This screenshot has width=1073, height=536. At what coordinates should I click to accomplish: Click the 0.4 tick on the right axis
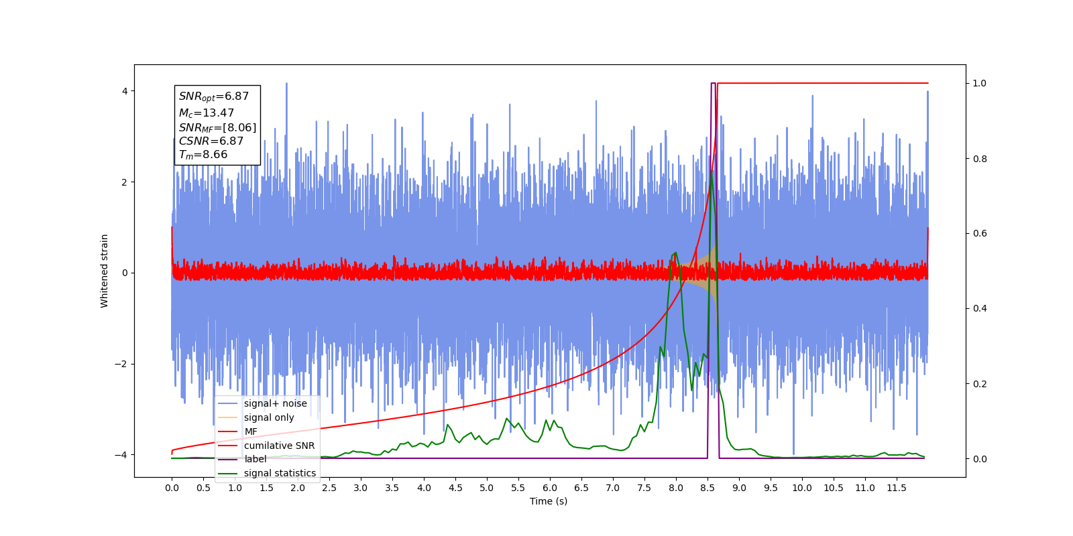pyautogui.click(x=980, y=309)
